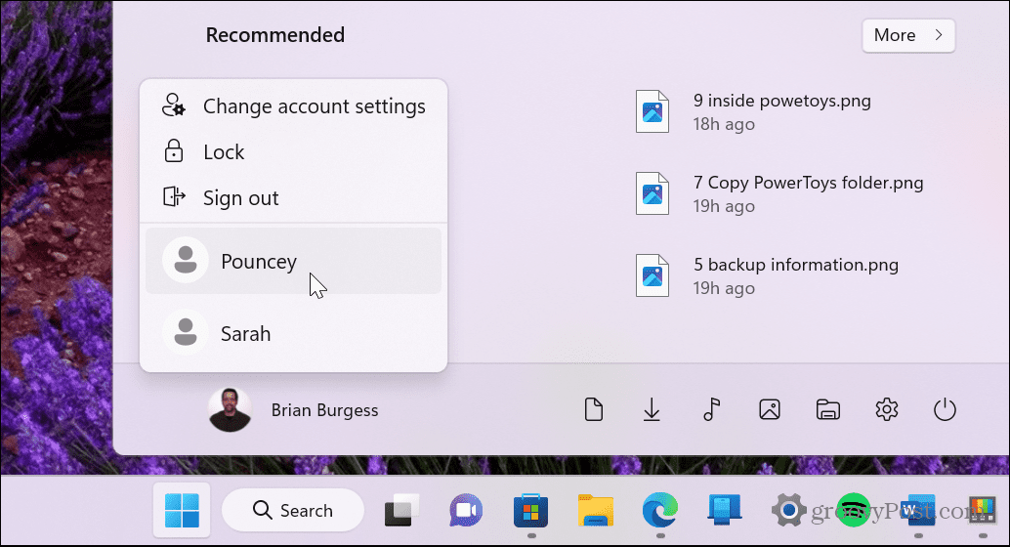Select Sign out from account menu
The height and width of the screenshot is (547, 1010).
coord(240,198)
